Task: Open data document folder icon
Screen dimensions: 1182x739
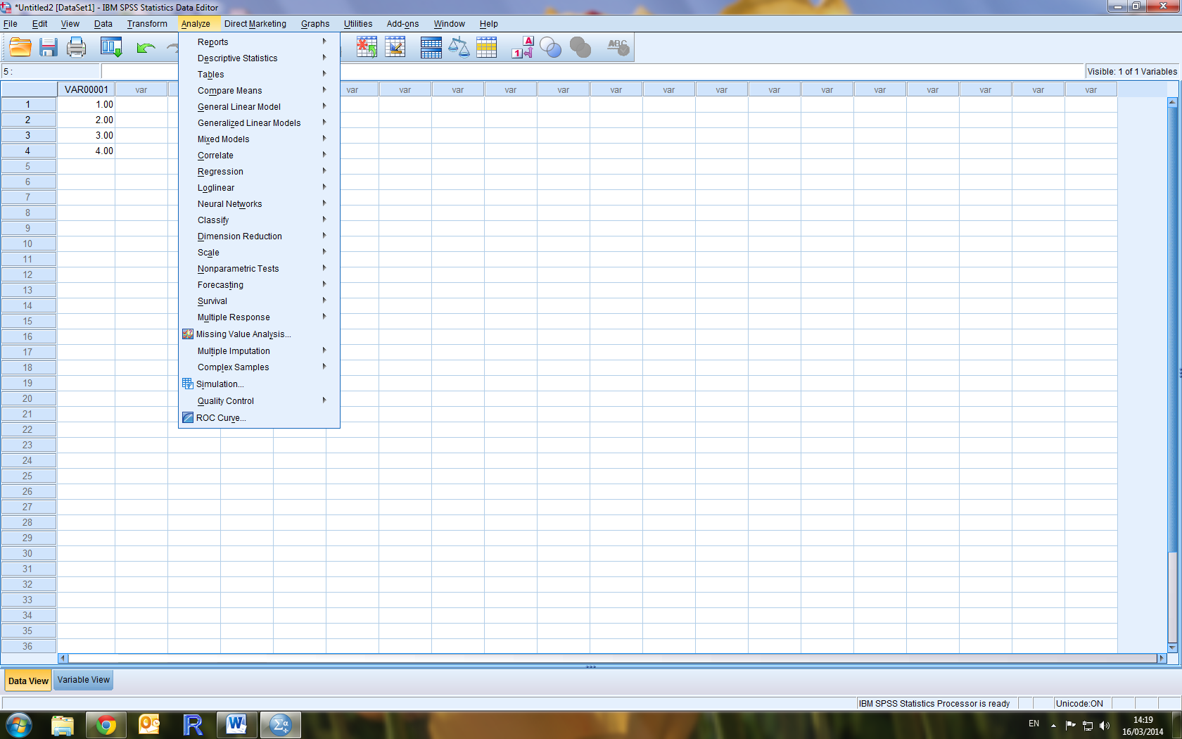Action: 20,47
